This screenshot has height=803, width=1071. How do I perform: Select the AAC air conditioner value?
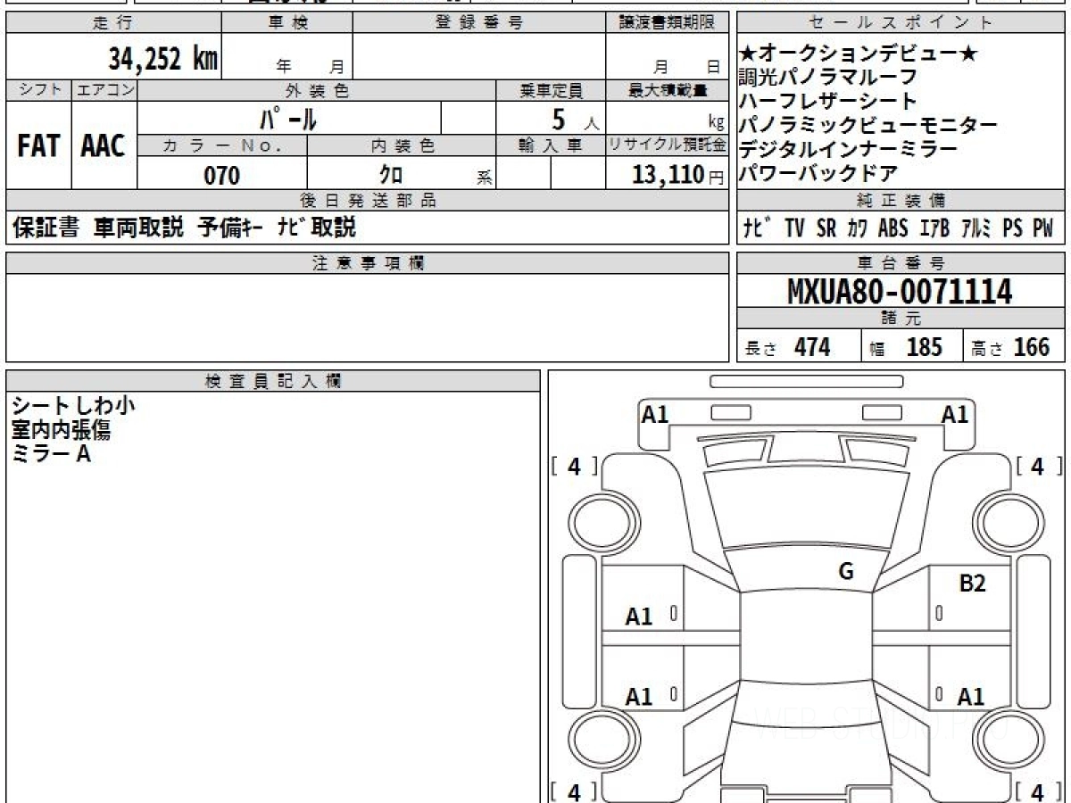(x=104, y=147)
